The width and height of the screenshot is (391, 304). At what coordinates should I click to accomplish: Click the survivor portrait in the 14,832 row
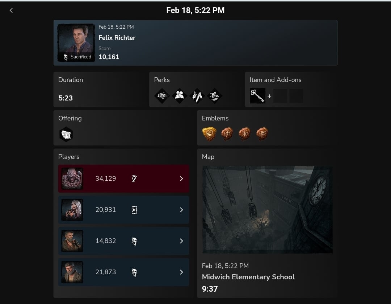click(x=72, y=241)
